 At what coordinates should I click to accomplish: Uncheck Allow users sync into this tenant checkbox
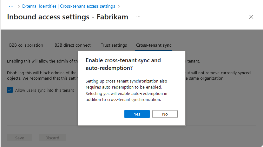pos(10,90)
